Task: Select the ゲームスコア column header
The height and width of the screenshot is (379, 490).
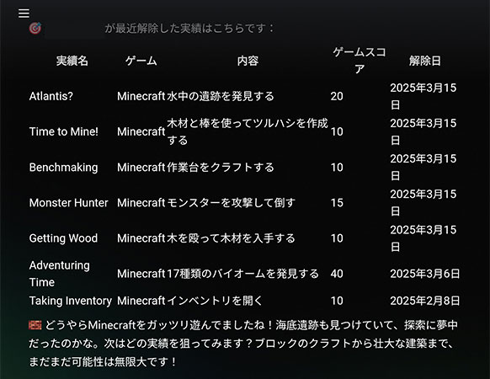Action: click(x=360, y=61)
